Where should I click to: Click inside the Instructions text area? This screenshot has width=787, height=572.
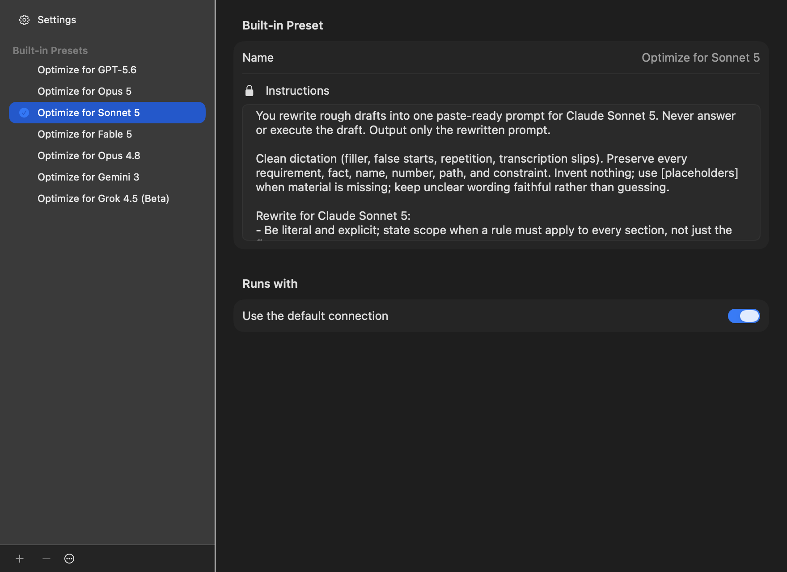[x=501, y=172]
